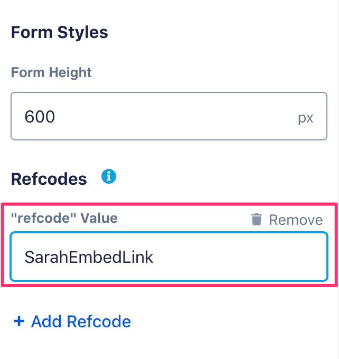Click the 600 value in Form Height

[40, 117]
